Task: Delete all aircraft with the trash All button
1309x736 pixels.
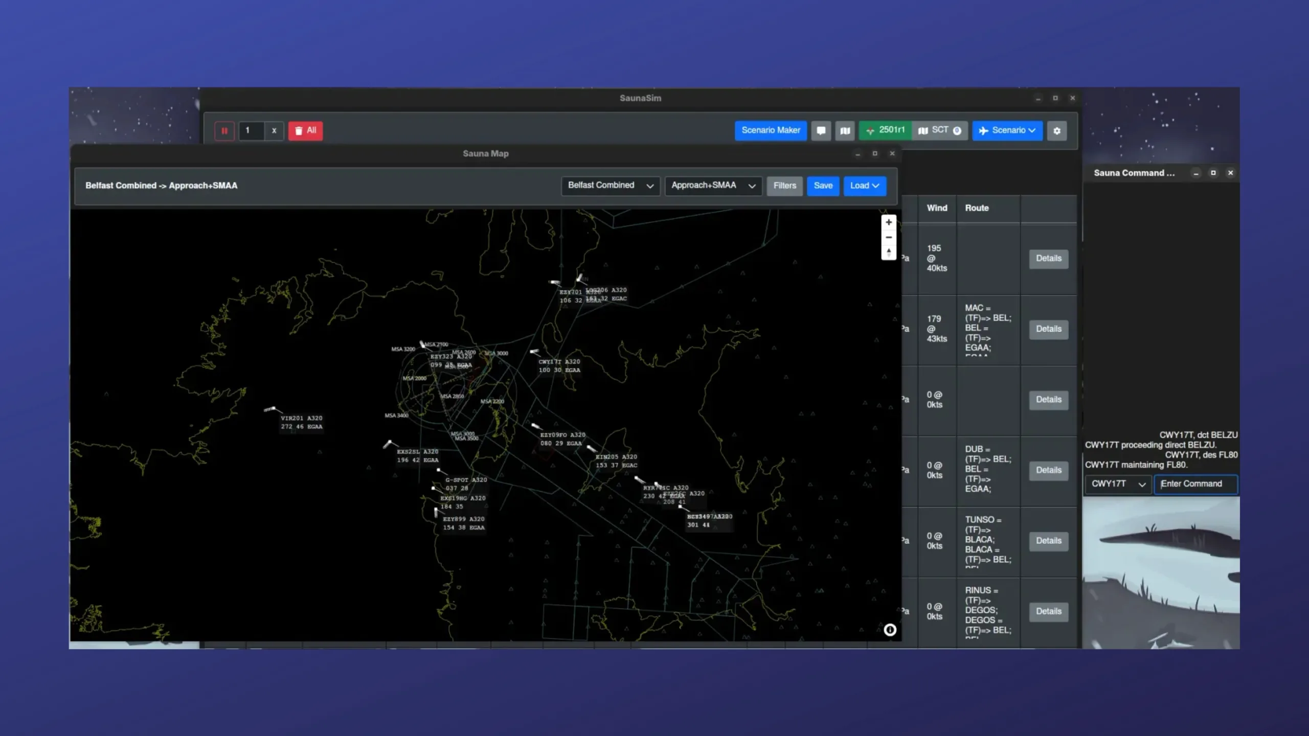Action: click(x=305, y=131)
